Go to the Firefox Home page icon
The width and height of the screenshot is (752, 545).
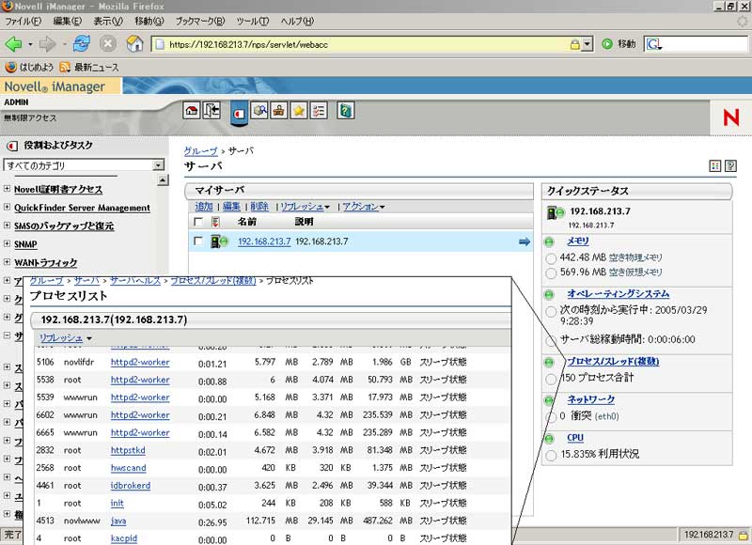coord(134,44)
